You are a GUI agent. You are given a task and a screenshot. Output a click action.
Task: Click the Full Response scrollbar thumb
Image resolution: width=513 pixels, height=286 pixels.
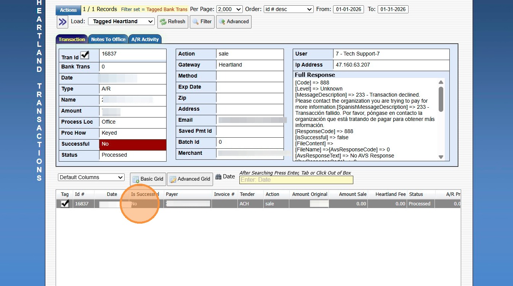pos(441,99)
